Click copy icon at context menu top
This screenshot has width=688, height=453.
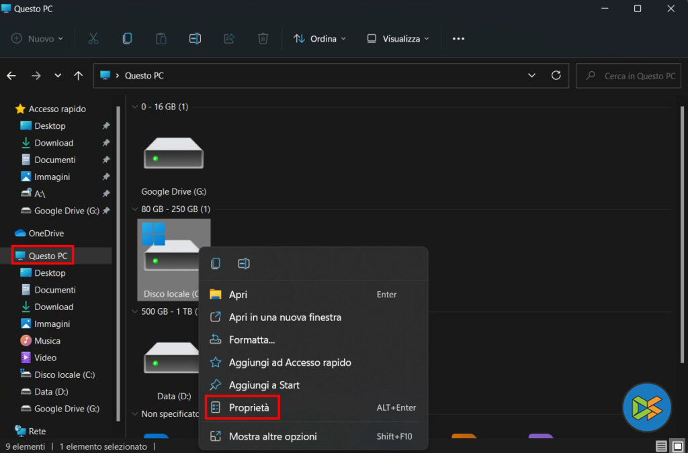click(216, 264)
